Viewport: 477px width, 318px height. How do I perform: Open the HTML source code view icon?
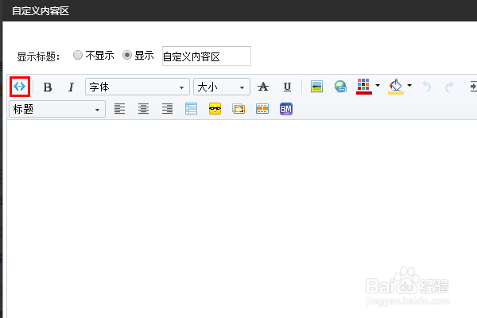[19, 87]
